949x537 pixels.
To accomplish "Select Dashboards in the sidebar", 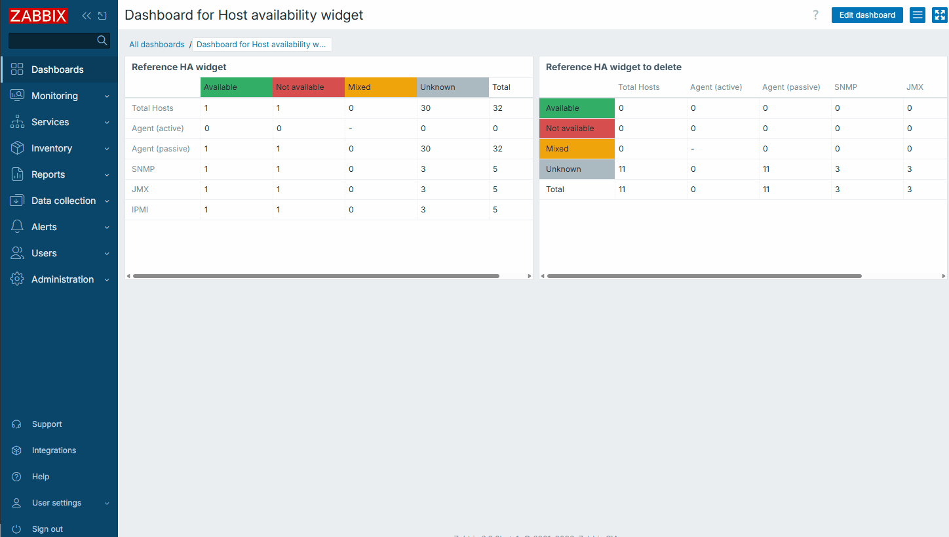I will tap(58, 70).
